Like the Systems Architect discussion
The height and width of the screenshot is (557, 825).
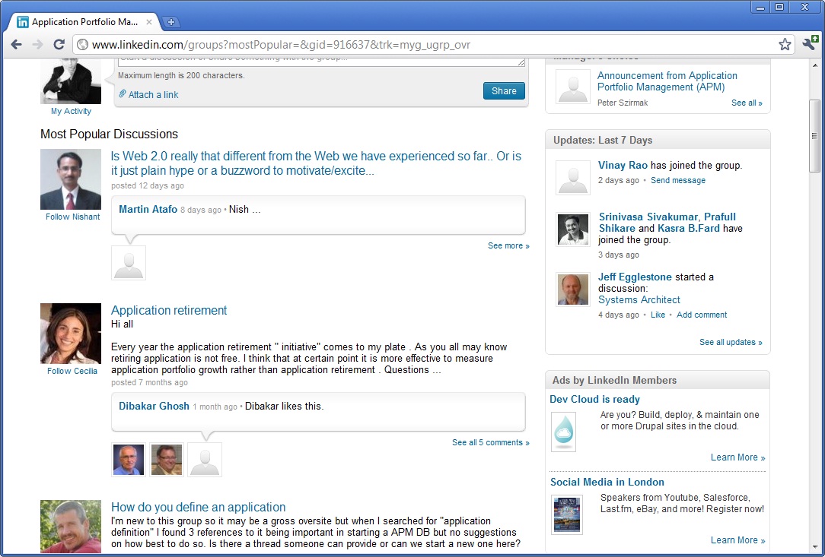point(658,315)
